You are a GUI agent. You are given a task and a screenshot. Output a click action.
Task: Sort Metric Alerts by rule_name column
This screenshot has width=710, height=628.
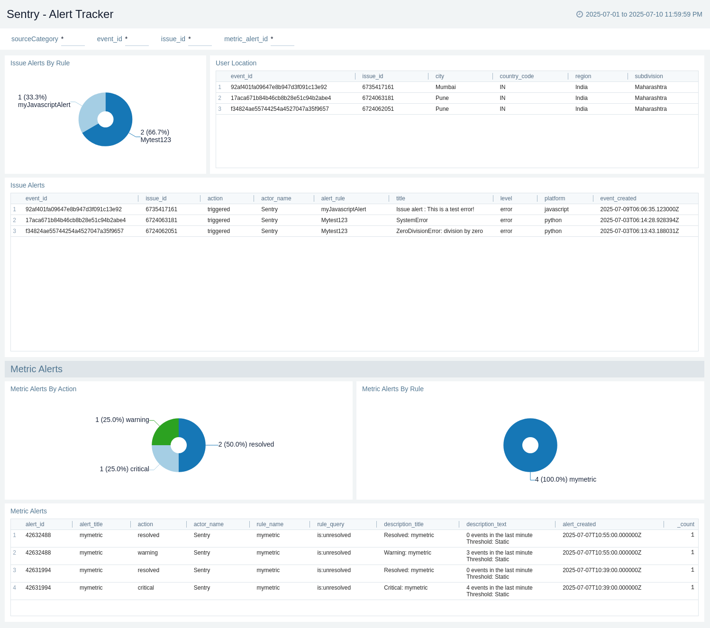click(270, 524)
